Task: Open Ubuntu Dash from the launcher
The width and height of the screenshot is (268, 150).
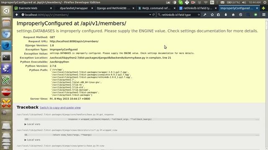Action: (6, 11)
